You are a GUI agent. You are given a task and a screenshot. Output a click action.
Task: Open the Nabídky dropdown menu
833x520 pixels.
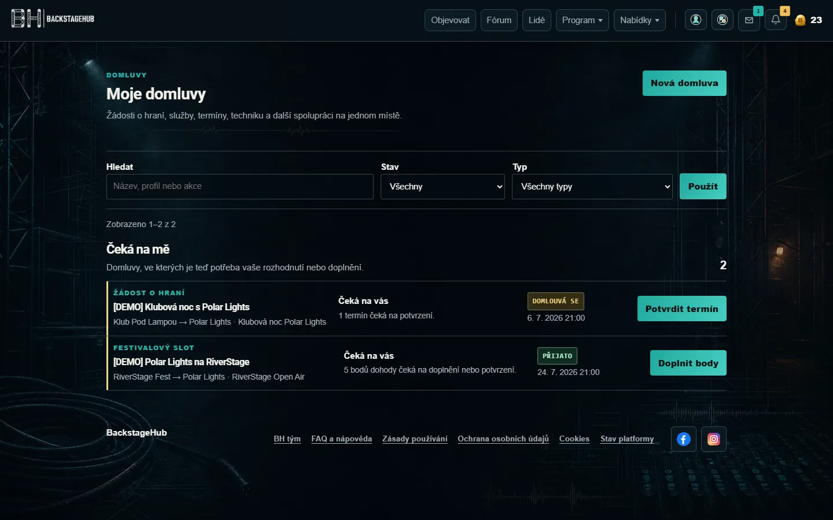639,20
